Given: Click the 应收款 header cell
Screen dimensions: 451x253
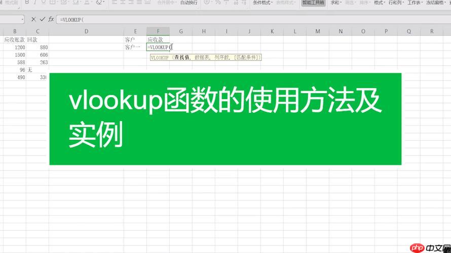Looking at the screenshot, I should point(158,39).
